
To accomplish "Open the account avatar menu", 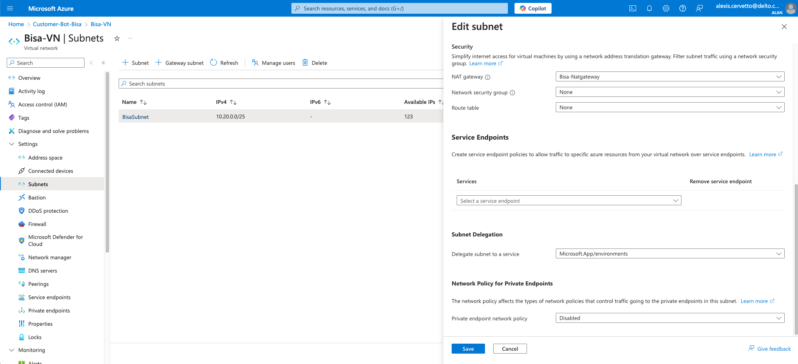I will (x=791, y=8).
